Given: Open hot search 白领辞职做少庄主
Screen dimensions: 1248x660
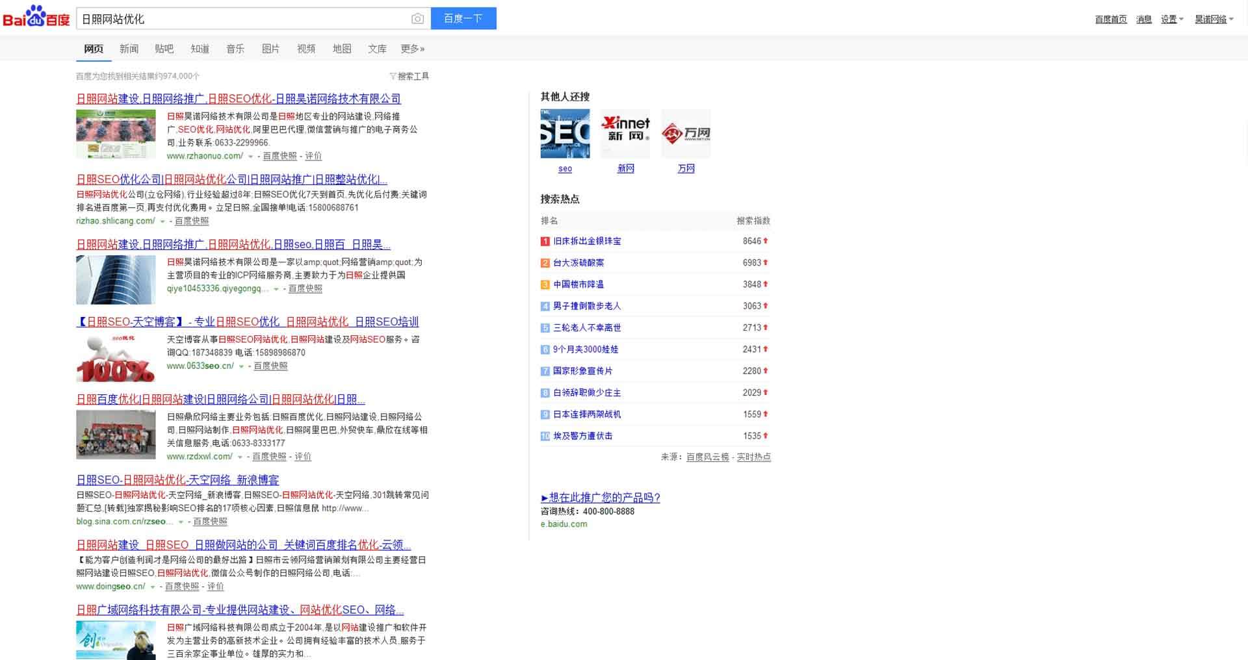Looking at the screenshot, I should 587,392.
